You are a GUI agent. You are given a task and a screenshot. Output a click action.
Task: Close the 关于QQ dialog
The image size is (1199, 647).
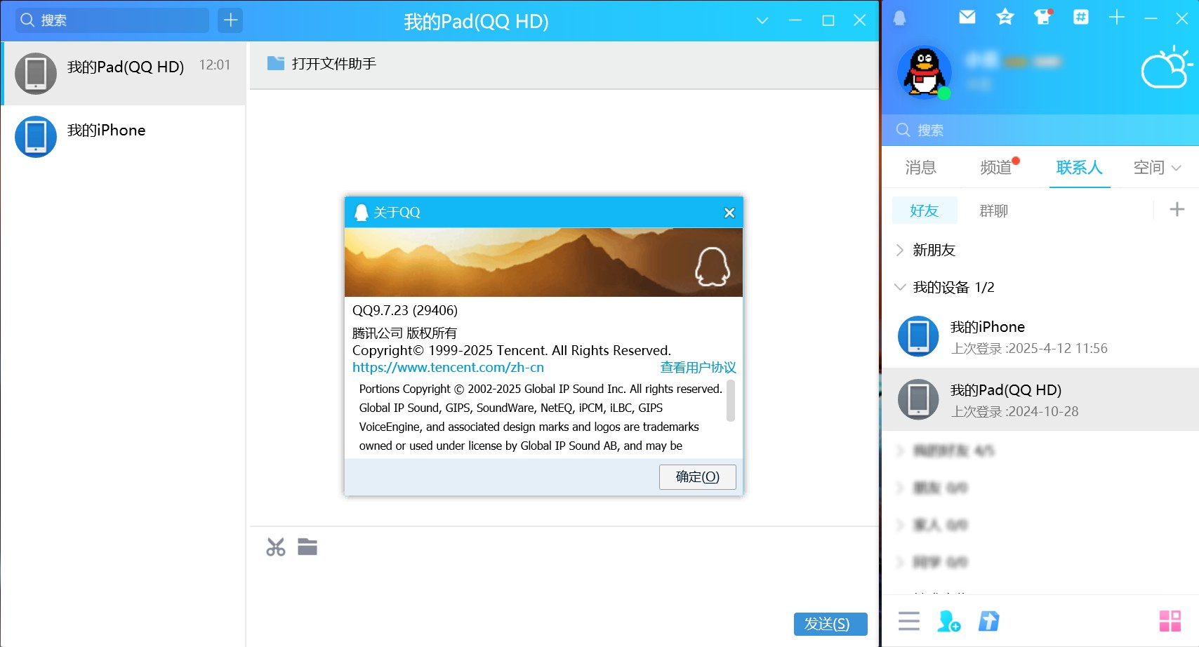729,213
